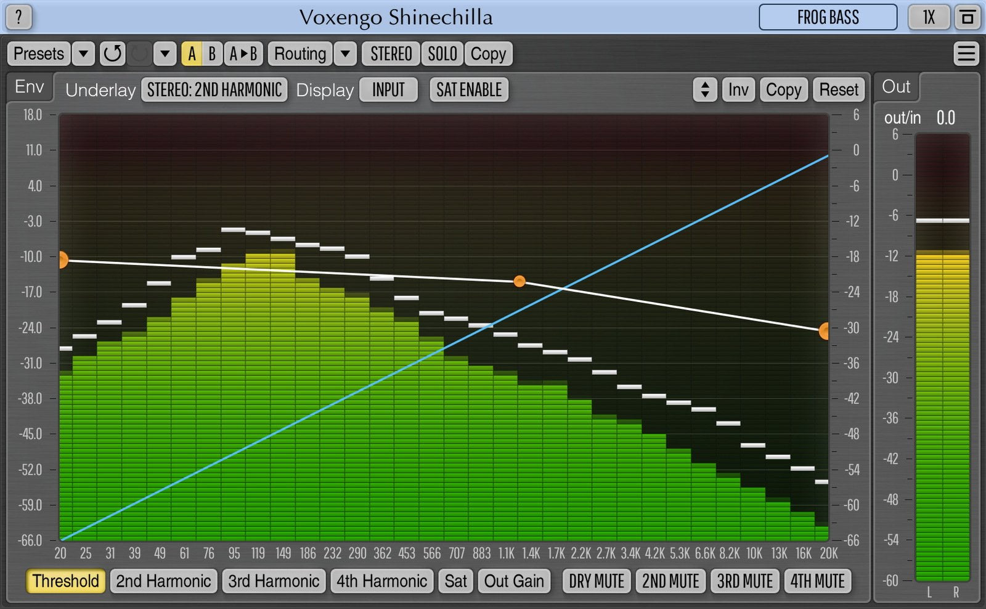Click the A to B copy button
This screenshot has width=986, height=609.
coord(243,54)
